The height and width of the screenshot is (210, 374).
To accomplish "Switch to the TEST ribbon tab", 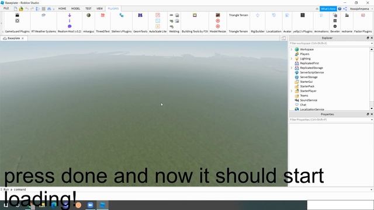I will click(x=88, y=8).
